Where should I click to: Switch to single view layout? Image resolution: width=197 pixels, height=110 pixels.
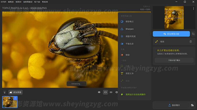tap(105, 92)
